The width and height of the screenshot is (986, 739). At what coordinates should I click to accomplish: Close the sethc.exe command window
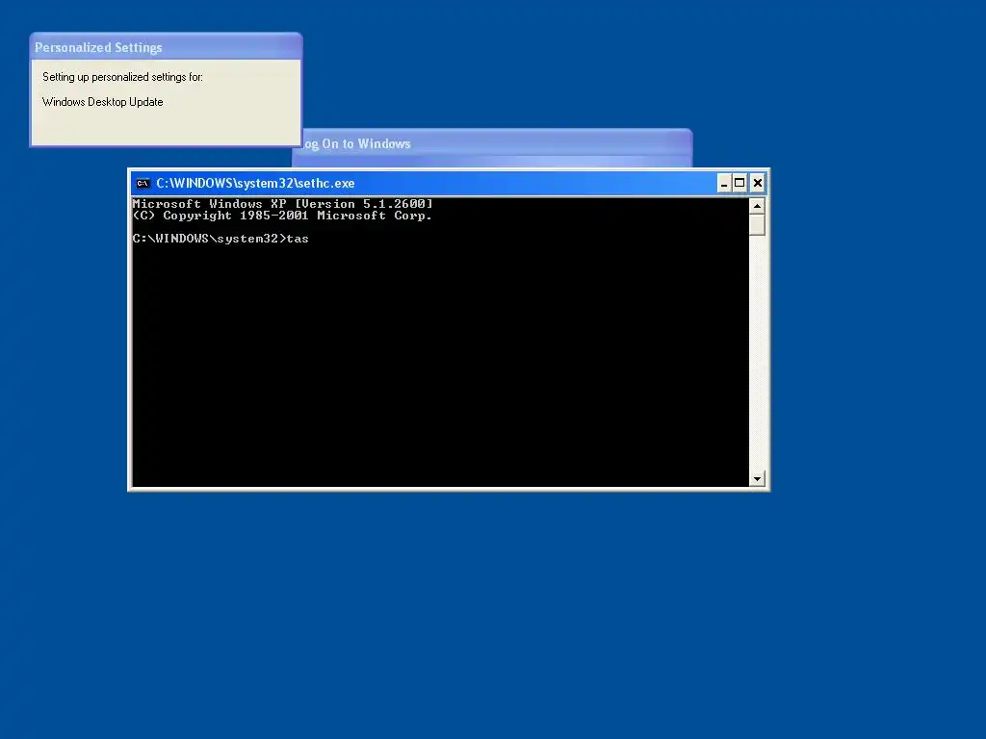pyautogui.click(x=758, y=184)
